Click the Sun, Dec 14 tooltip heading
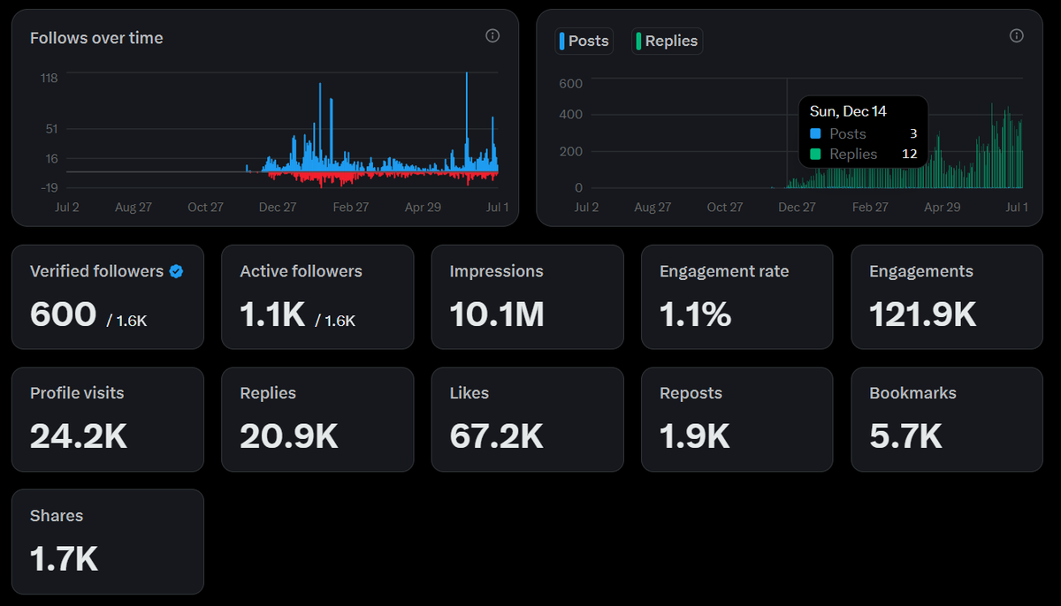Image resolution: width=1061 pixels, height=606 pixels. [848, 111]
